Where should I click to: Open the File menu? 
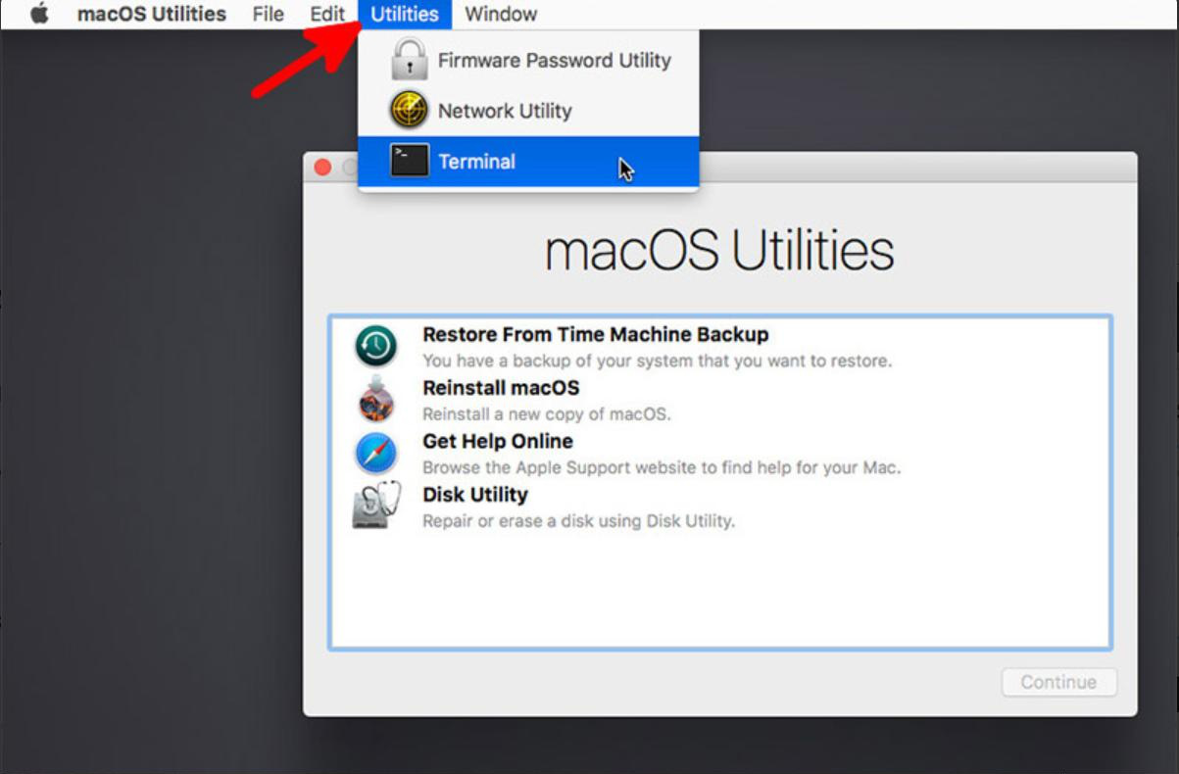click(268, 15)
